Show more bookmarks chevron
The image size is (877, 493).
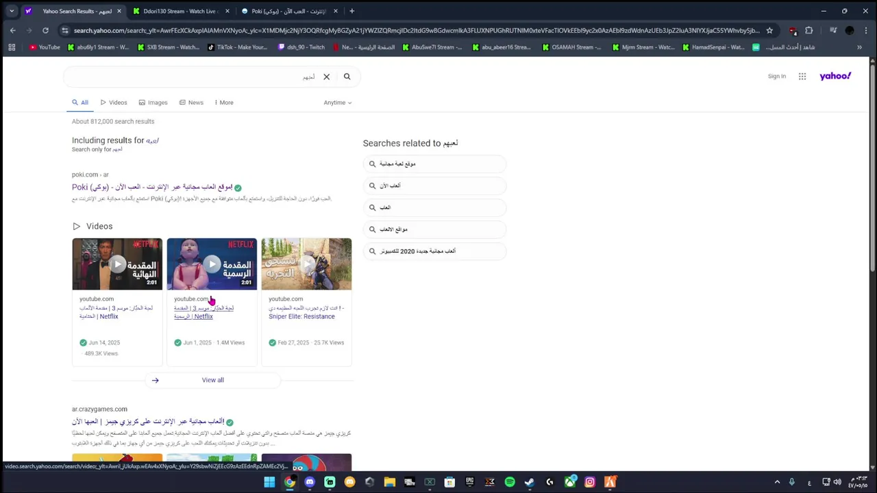coord(859,47)
